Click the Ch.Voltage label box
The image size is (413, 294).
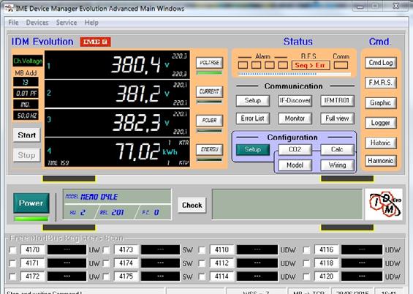28,61
